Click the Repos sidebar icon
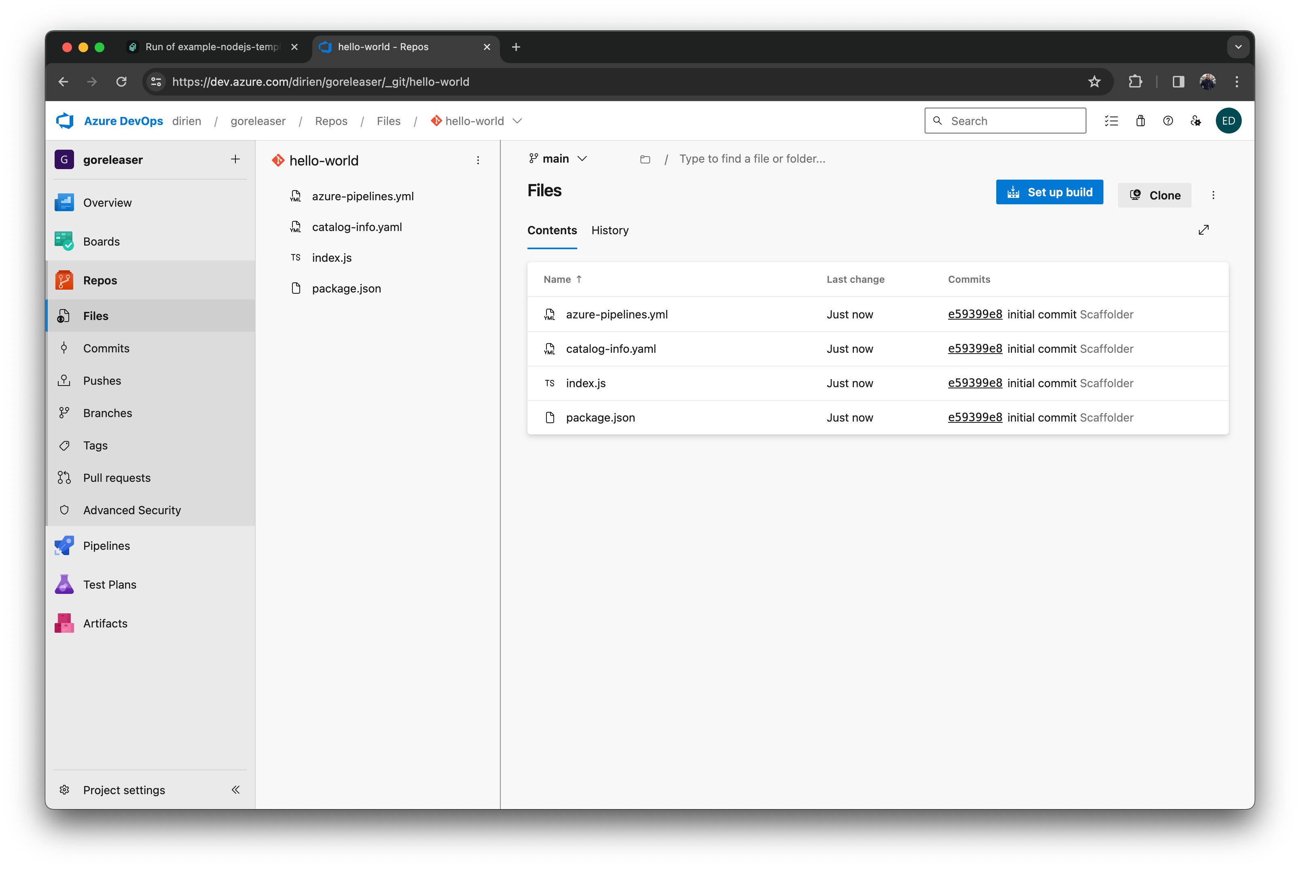The image size is (1300, 869). tap(64, 280)
